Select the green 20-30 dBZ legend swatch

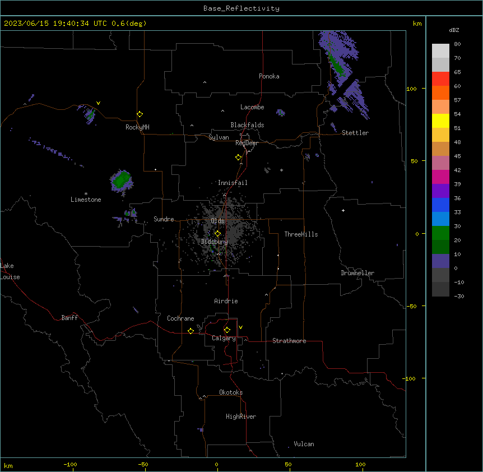tap(440, 233)
